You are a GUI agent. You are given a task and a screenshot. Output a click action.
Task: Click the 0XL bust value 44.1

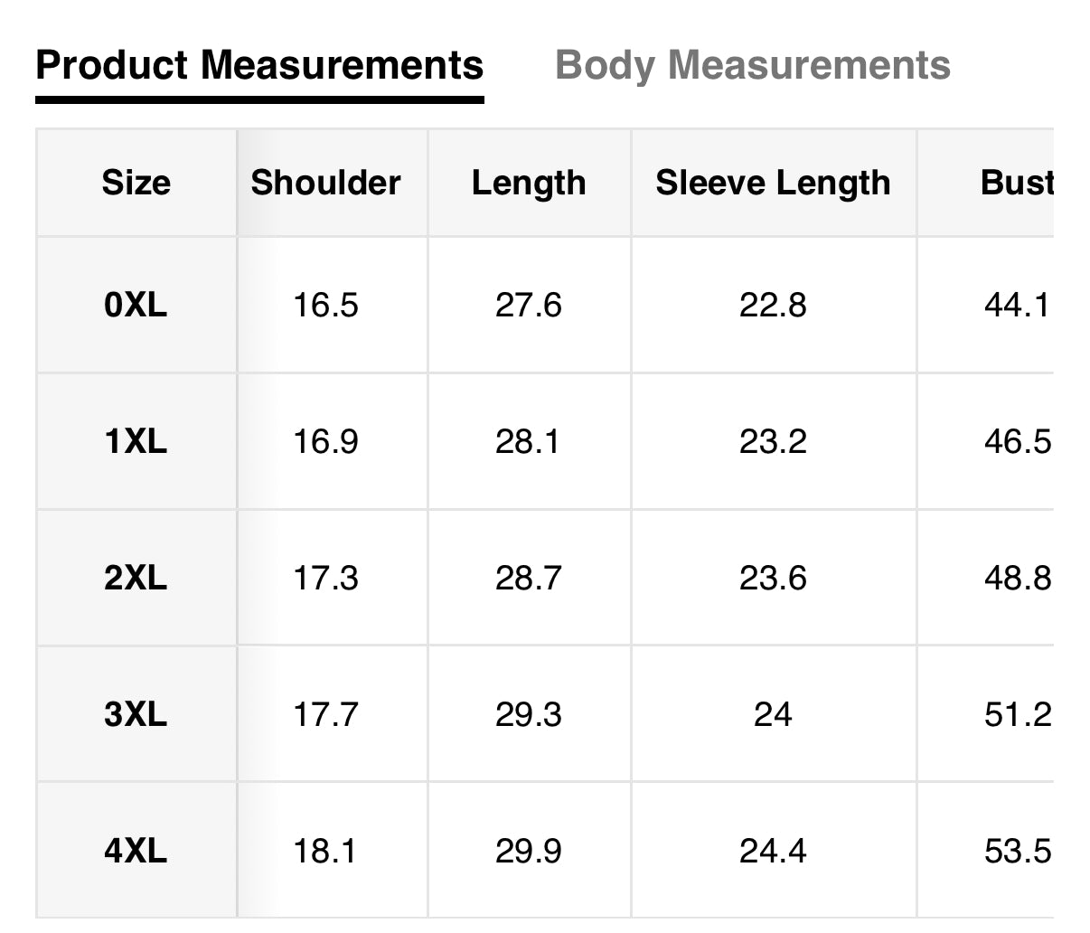click(x=1016, y=306)
